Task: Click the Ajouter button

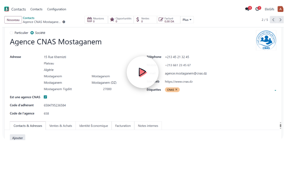Action: coord(18,138)
